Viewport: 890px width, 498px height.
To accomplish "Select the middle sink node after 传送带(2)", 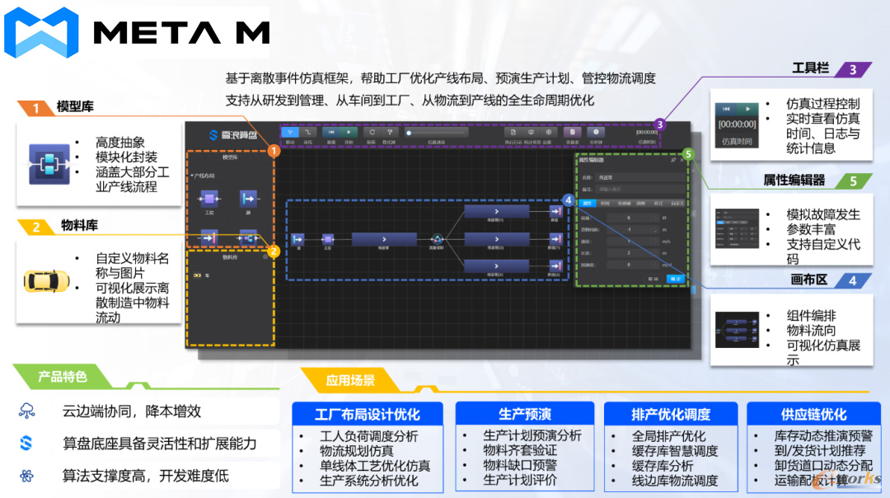I will point(555,239).
